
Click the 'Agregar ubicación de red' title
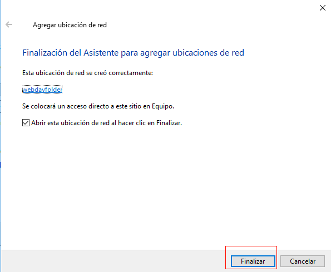point(70,25)
